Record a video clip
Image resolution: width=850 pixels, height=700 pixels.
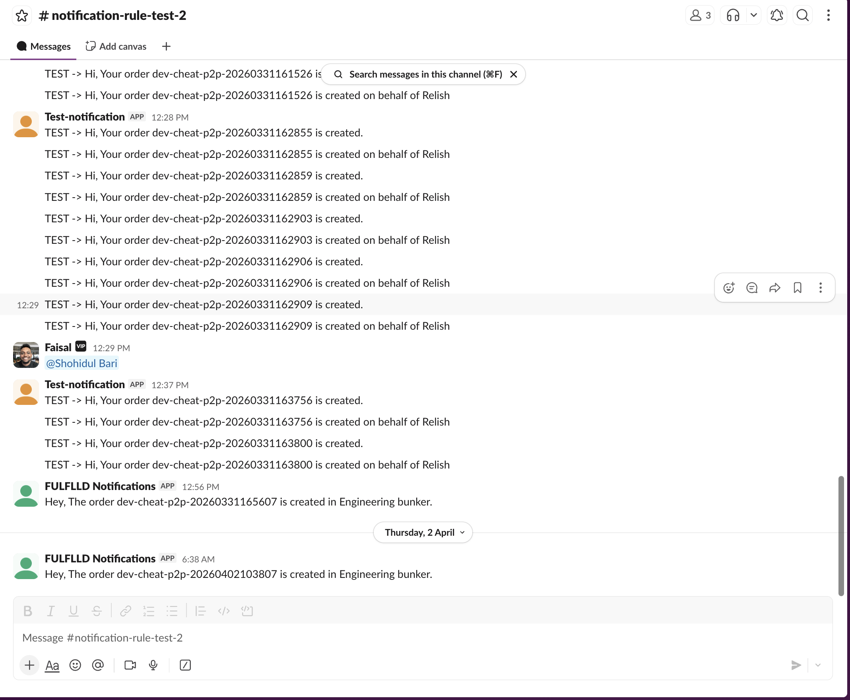(130, 665)
